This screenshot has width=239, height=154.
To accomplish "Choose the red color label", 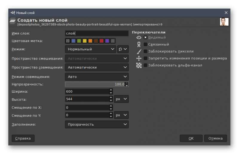I will [102, 41].
